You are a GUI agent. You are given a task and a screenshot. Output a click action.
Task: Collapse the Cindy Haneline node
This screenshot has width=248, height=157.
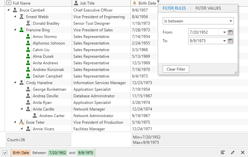(15, 82)
